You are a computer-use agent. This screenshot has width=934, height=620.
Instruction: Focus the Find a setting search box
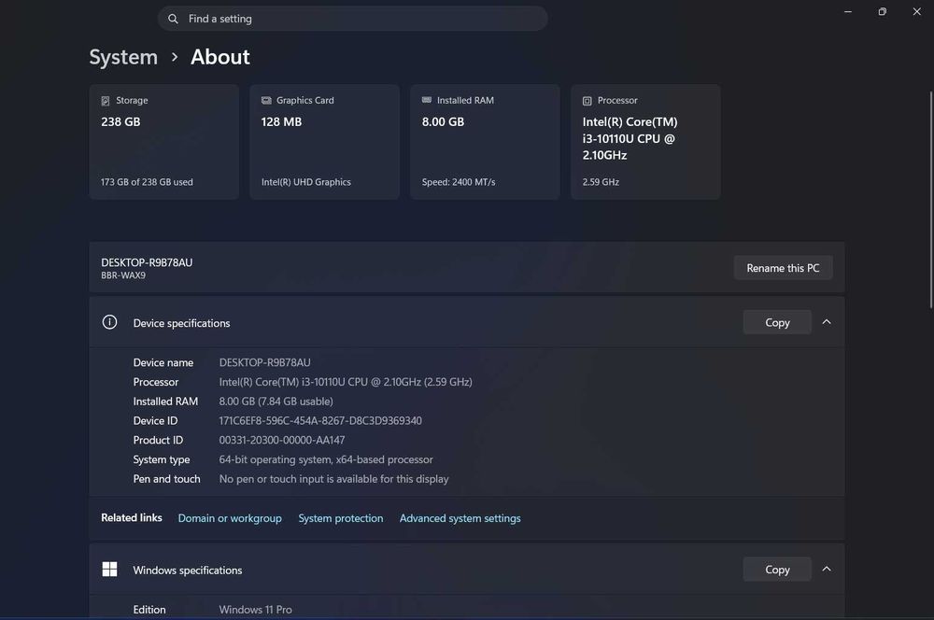pos(353,19)
